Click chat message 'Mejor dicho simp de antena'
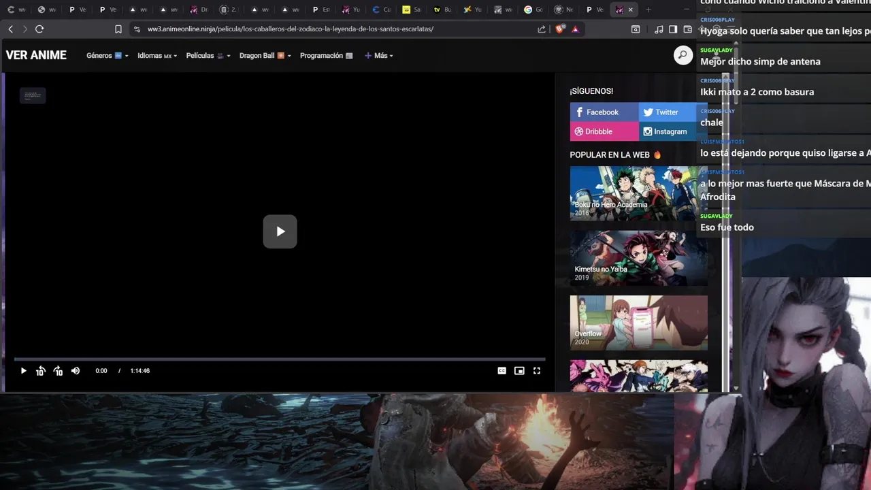 coord(760,61)
